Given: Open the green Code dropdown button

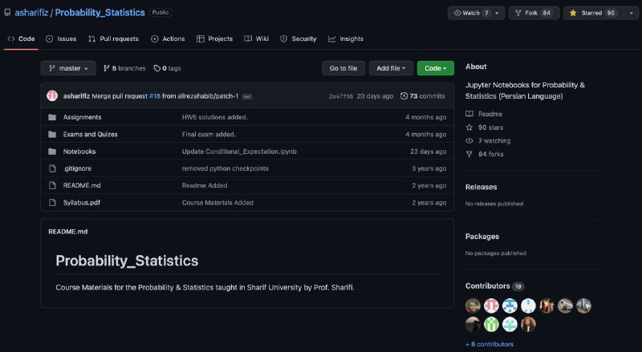Looking at the screenshot, I should pyautogui.click(x=436, y=68).
